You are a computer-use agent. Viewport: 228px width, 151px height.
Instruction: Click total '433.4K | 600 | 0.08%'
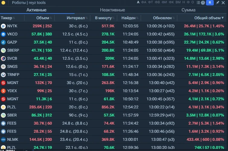[205, 139]
